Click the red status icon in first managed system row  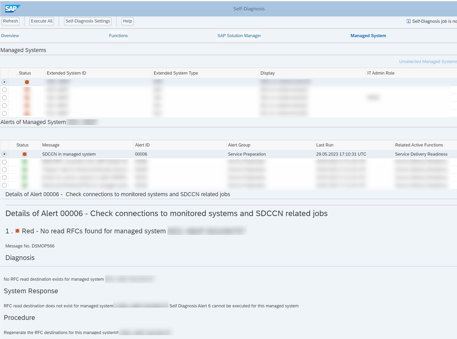(x=27, y=82)
